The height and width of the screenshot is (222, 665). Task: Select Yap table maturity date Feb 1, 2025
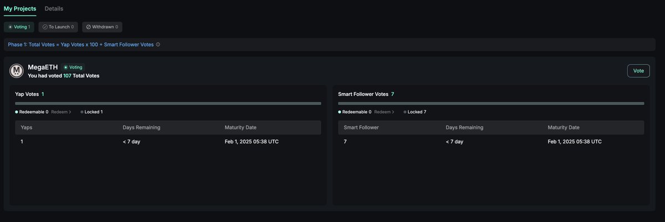tap(252, 142)
